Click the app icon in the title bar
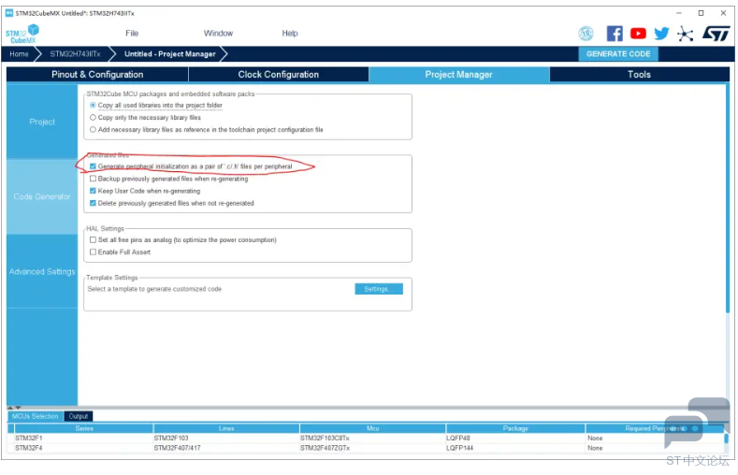Screen dimensions: 738x475 (9, 13)
